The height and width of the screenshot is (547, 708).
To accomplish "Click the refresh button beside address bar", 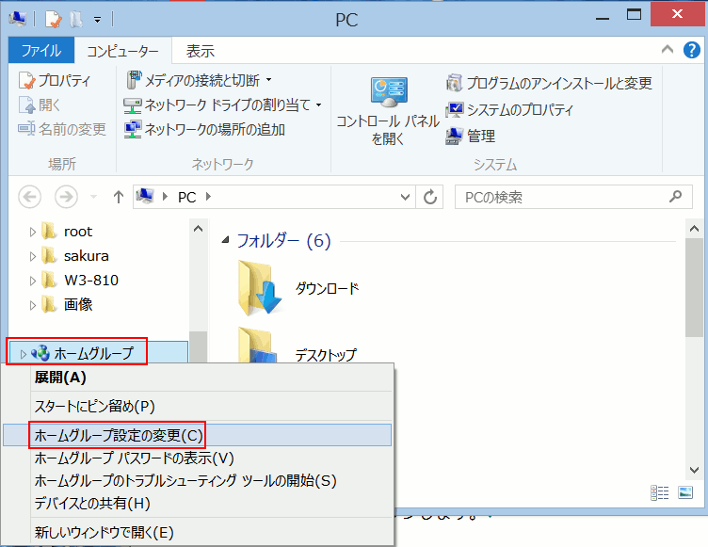I will (x=430, y=197).
